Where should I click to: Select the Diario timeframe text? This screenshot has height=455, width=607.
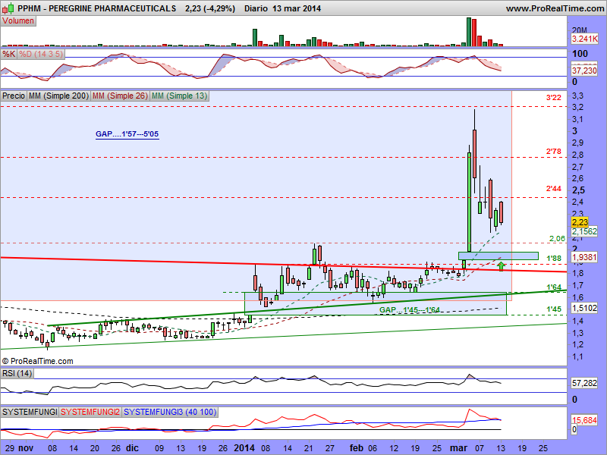click(256, 8)
